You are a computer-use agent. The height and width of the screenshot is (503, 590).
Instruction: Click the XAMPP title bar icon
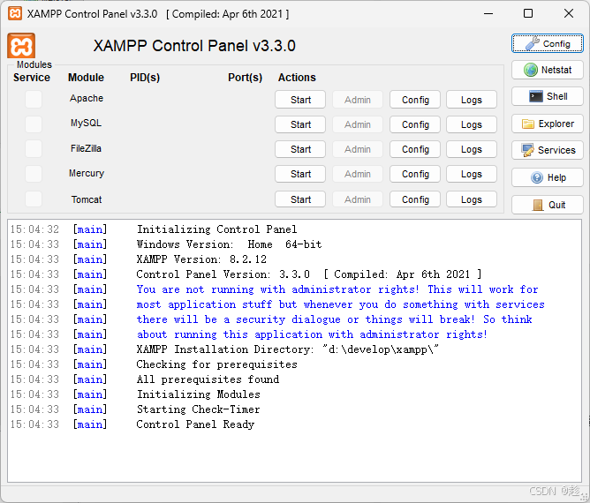click(15, 13)
